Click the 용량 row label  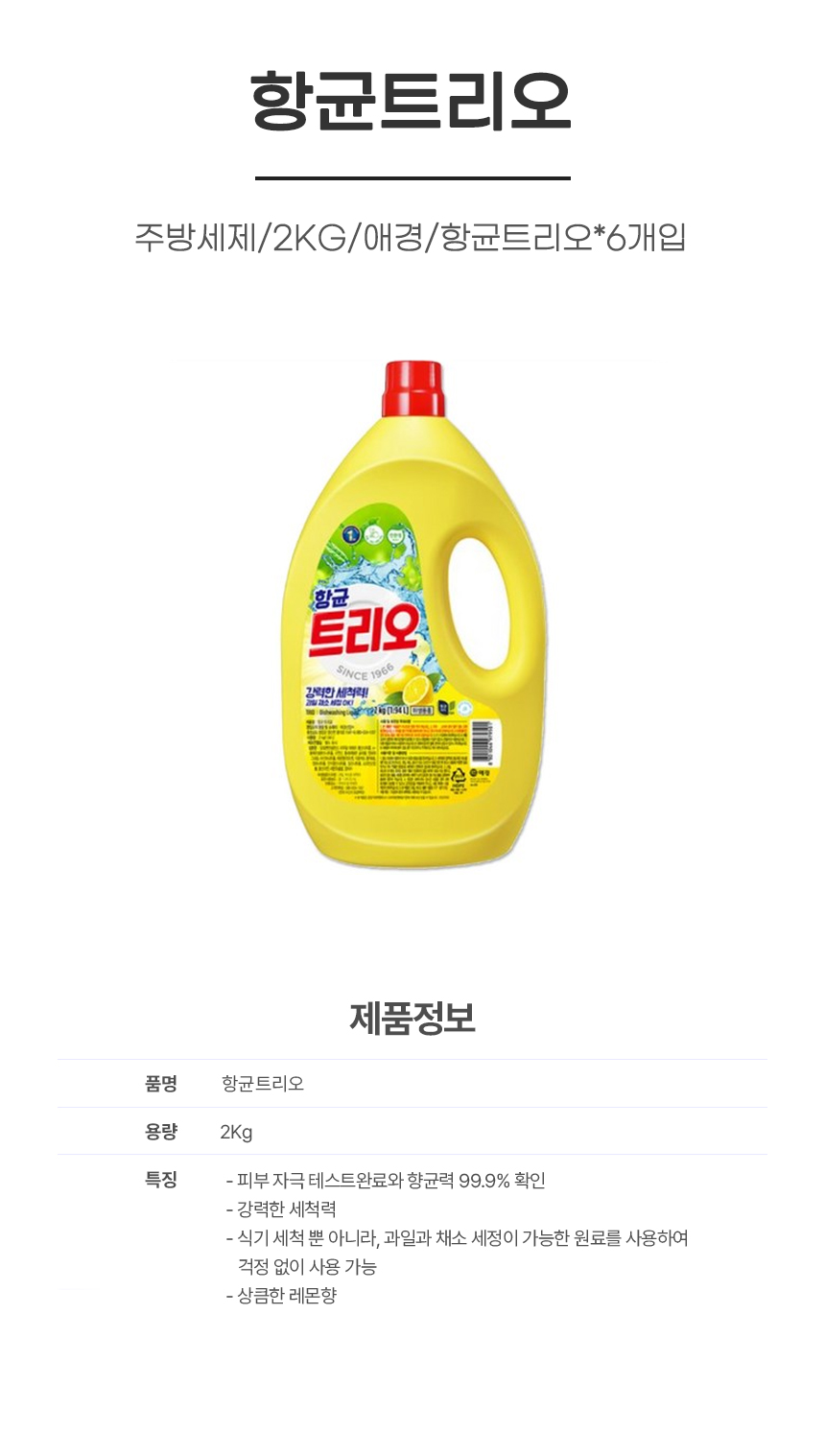161,1132
